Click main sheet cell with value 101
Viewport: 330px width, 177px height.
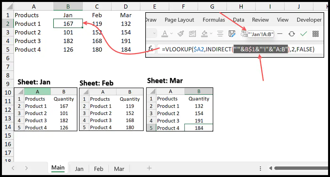coord(68,32)
